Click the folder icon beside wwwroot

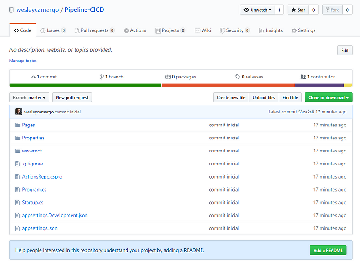coord(18,151)
